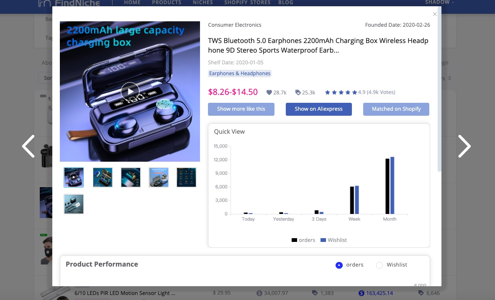Click the heart wishlist icon 28.7k
The height and width of the screenshot is (300, 495).
269,92
